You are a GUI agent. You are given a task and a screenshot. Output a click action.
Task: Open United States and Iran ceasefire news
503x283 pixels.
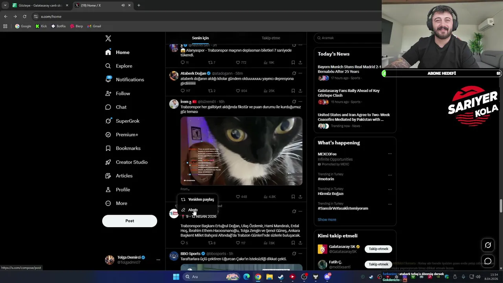354,117
